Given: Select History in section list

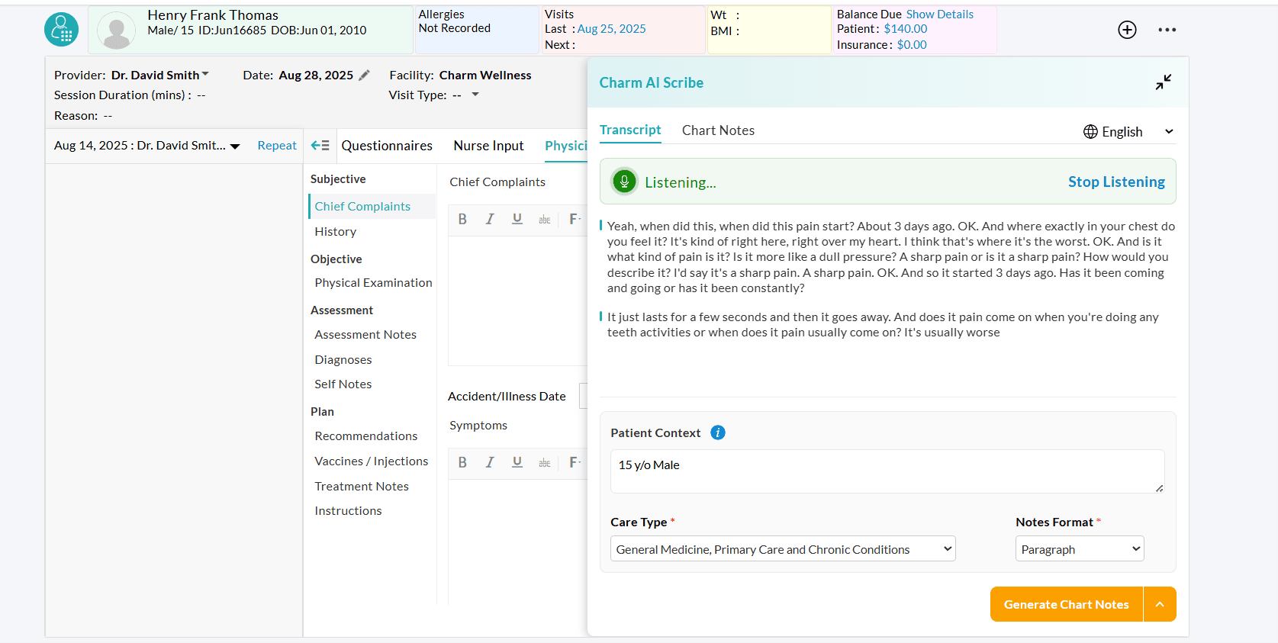Looking at the screenshot, I should (x=336, y=232).
